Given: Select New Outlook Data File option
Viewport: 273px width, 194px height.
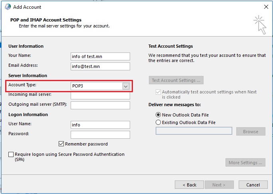Looking at the screenshot, I should click(158, 115).
